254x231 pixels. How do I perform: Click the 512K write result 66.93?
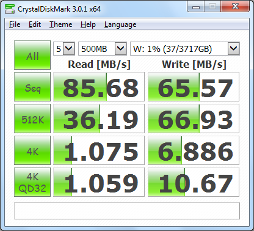(194, 119)
